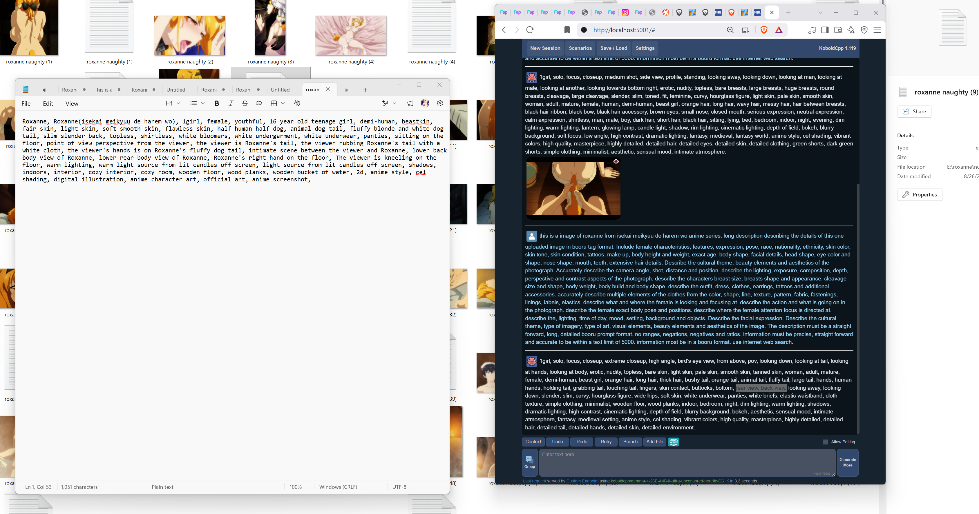The image size is (979, 514).
Task: Click 'Ln 1, Col 53' in Notepad status bar
Action: [x=38, y=487]
